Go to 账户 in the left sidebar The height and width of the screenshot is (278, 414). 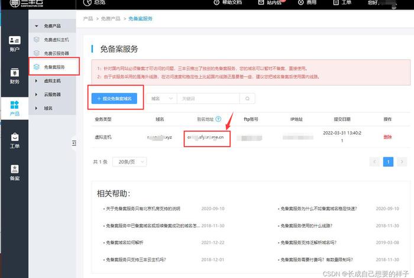point(15,44)
